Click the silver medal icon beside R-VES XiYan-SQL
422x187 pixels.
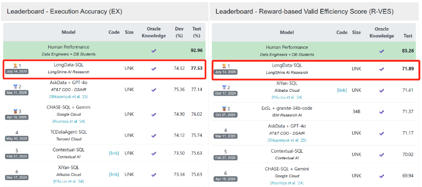pyautogui.click(x=223, y=87)
